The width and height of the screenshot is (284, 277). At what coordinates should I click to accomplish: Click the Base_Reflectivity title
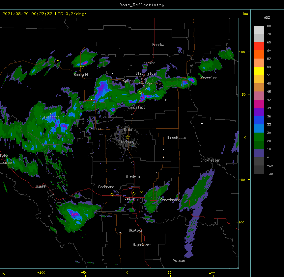tap(142, 5)
